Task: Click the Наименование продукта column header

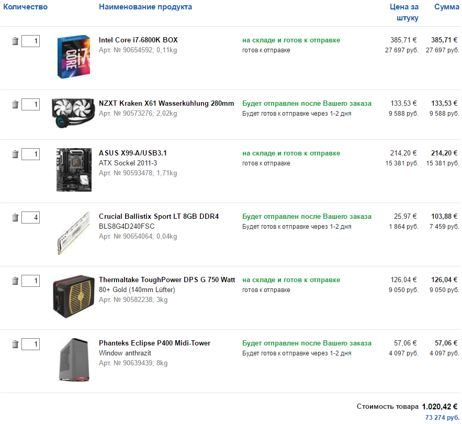Action: [x=145, y=7]
